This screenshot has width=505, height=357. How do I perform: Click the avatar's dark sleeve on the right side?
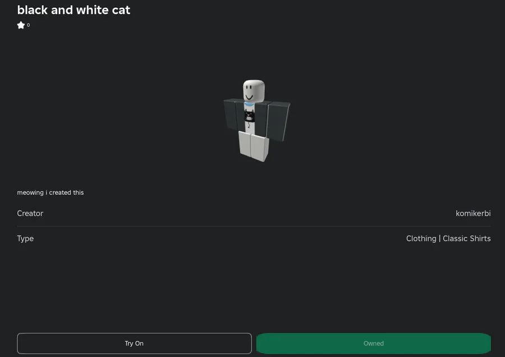point(279,121)
